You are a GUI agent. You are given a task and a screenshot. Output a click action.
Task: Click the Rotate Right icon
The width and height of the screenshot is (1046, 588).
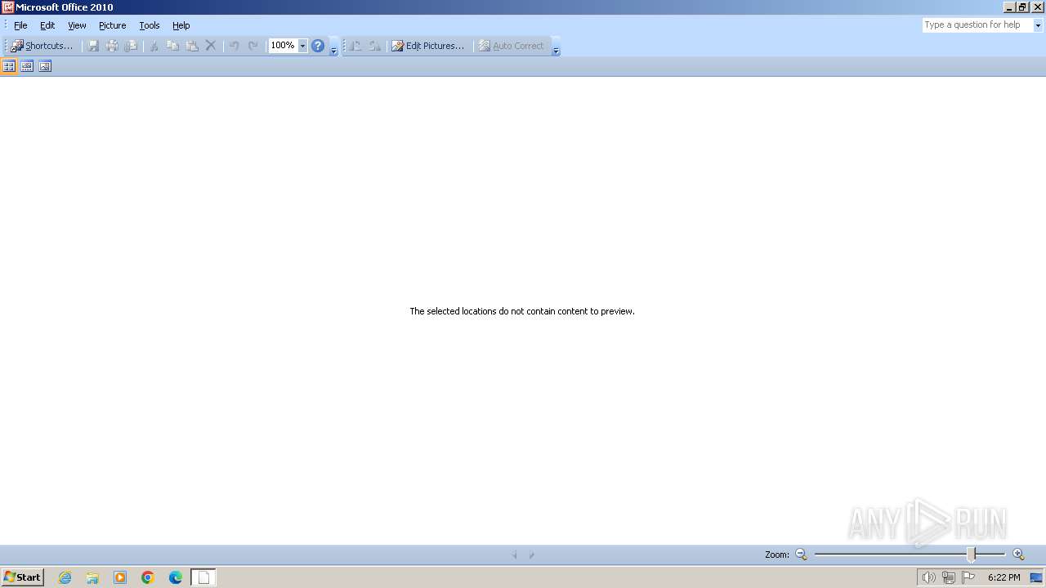(374, 46)
